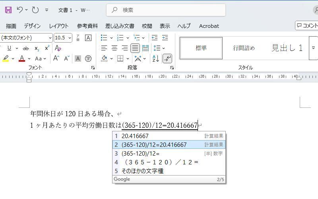Viewport: 318px width, 199px height.
Task: Toggle superscript formatting
Action: coord(47,48)
